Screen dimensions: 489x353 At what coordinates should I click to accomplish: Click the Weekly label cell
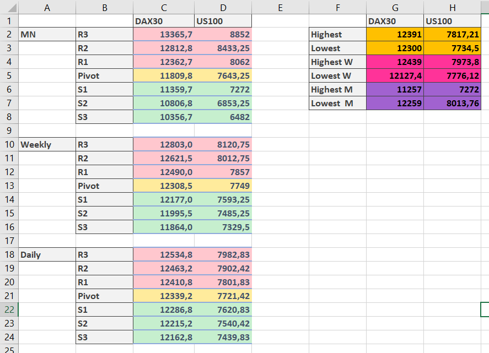[x=47, y=144]
